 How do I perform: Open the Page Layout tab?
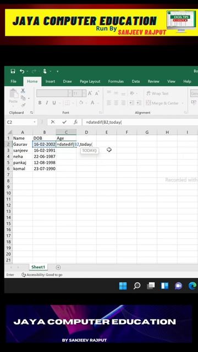(90, 81)
